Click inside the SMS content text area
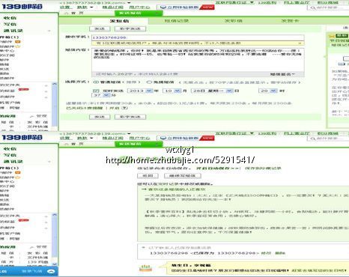Screen dimensions: 349x277 point(198,60)
